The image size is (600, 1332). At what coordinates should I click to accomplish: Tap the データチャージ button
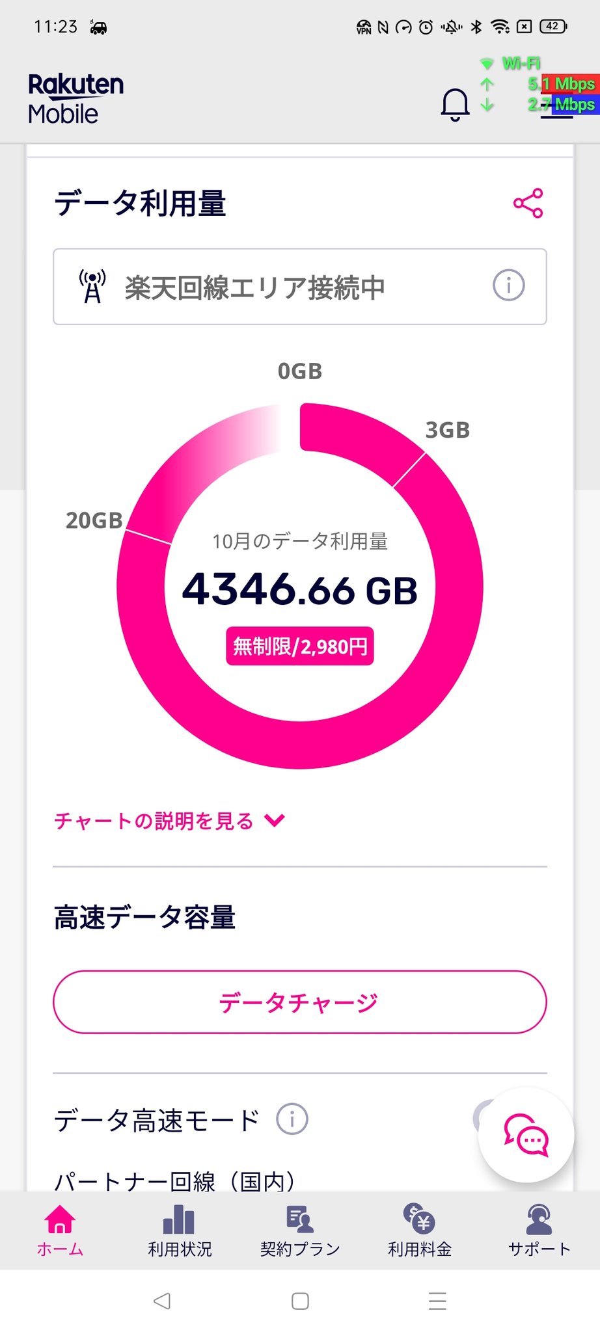(300, 1002)
